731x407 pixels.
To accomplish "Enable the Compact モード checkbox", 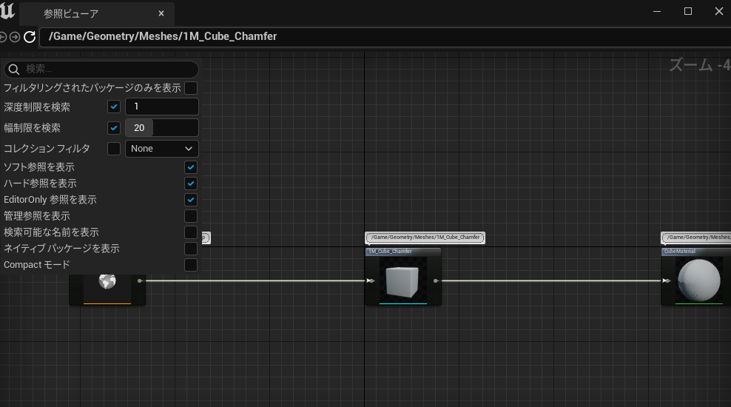I will tap(191, 265).
